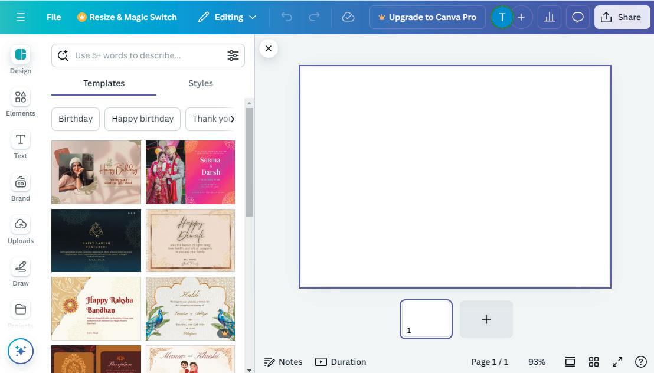This screenshot has height=373, width=654.
Task: Open the help question mark
Action: (640, 362)
